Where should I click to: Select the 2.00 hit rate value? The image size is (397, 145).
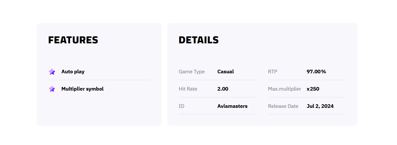point(223,89)
